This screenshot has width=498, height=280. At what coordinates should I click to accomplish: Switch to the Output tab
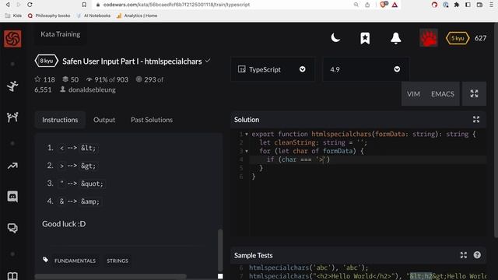tap(104, 120)
